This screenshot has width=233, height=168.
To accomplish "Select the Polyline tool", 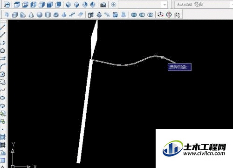I will (3, 43).
